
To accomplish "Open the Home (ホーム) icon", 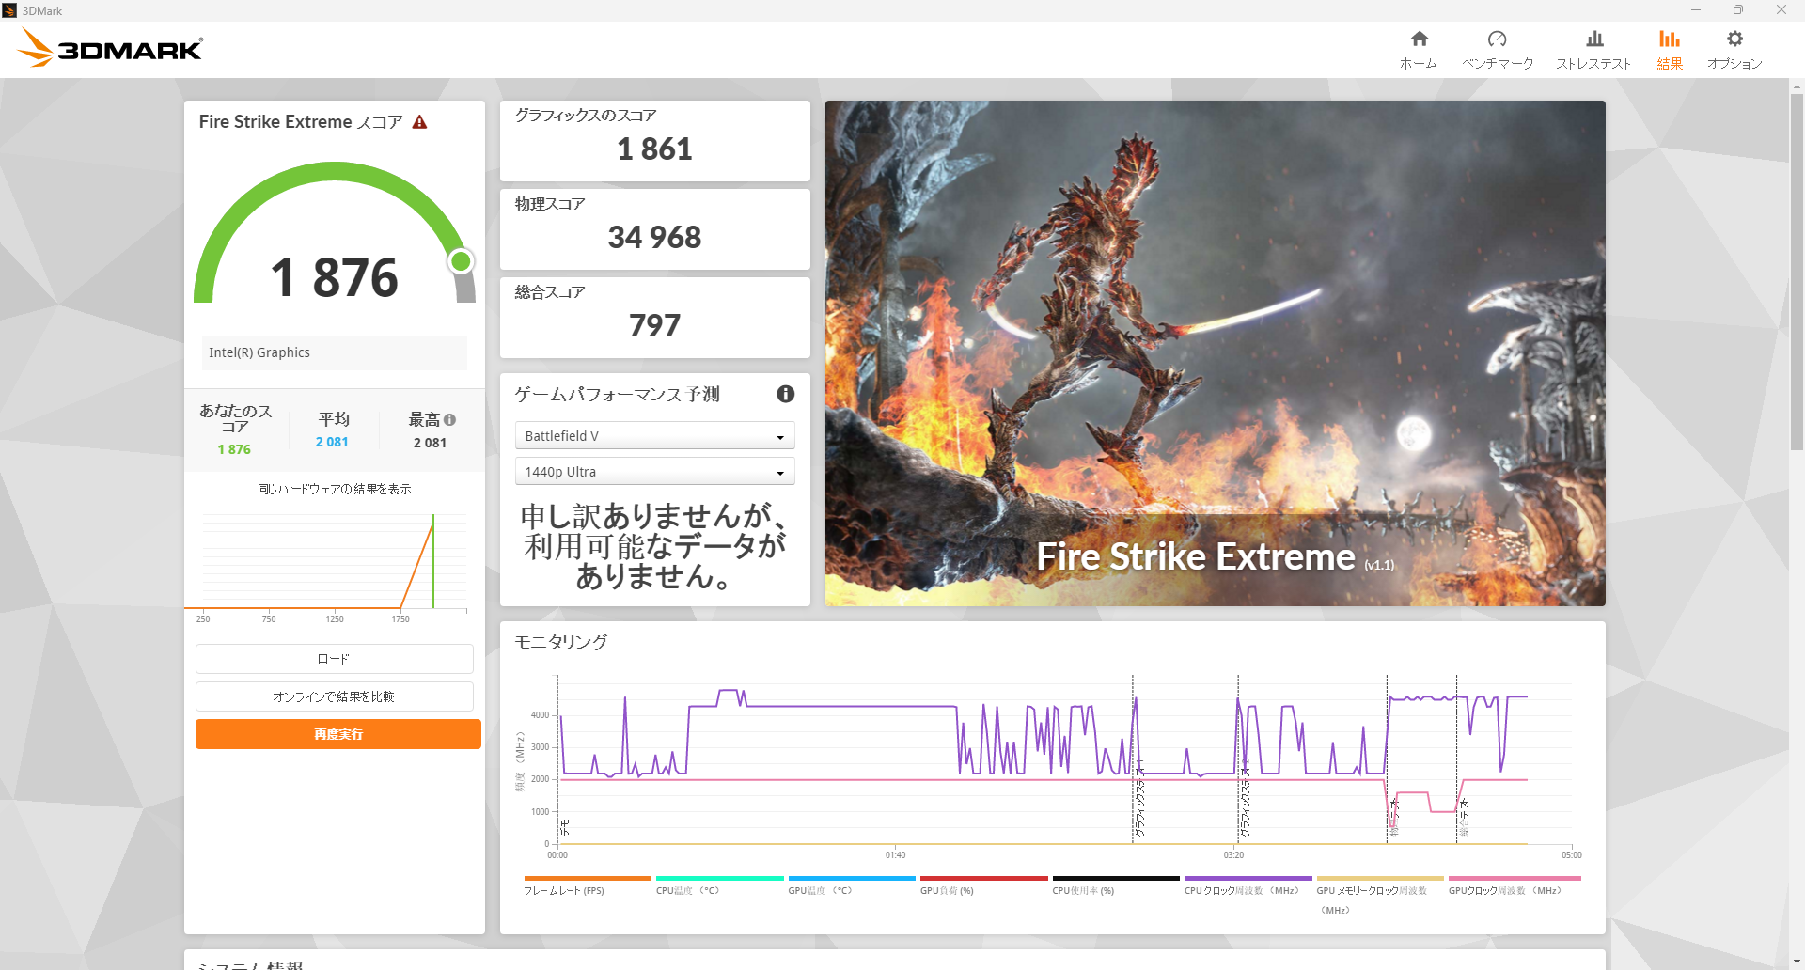I will (1419, 39).
